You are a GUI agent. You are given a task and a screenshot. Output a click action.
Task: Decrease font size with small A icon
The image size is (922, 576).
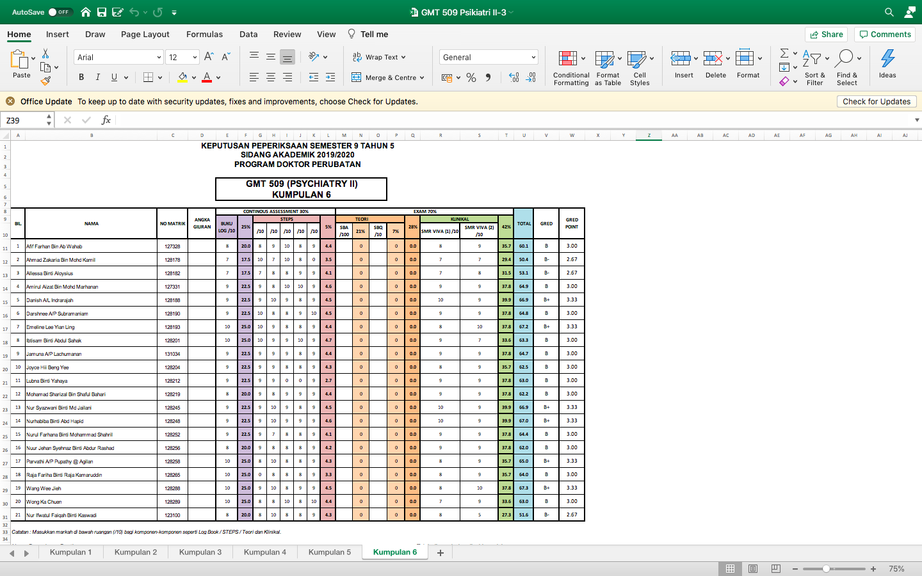click(225, 57)
